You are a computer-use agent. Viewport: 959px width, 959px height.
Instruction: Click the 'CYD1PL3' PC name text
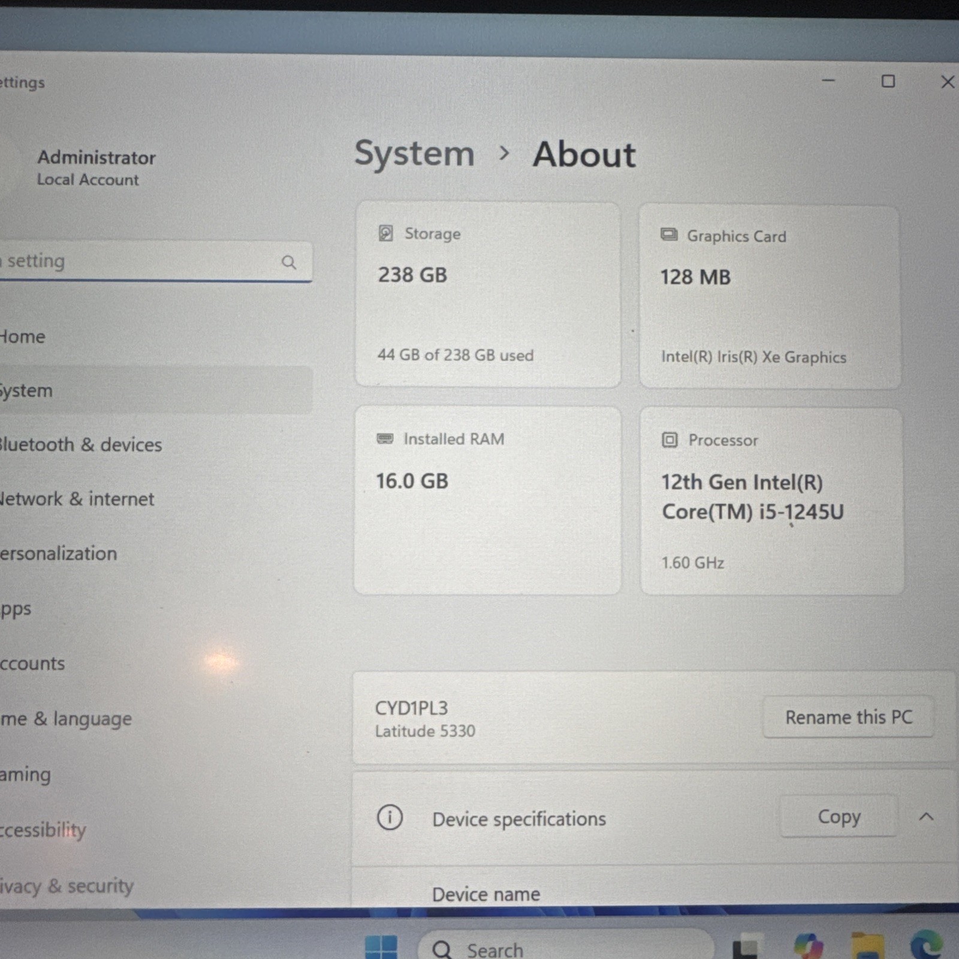click(x=411, y=708)
